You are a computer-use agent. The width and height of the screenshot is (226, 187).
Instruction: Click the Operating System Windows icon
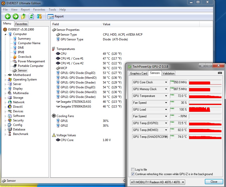pyautogui.click(x=10, y=79)
